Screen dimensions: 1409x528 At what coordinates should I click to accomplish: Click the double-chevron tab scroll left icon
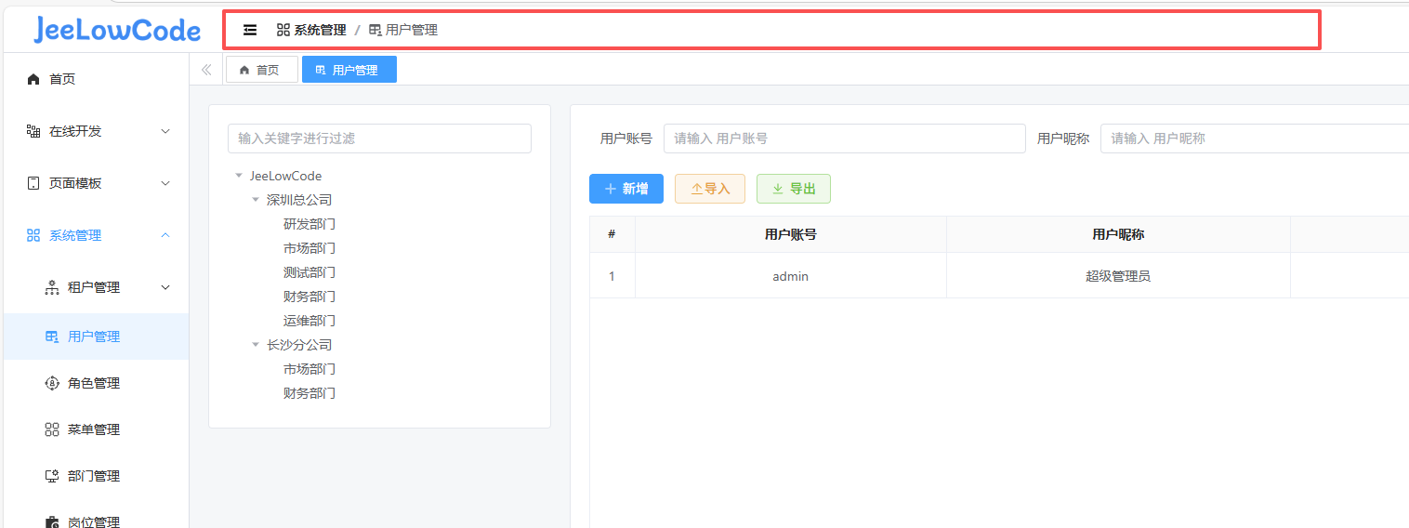[206, 70]
